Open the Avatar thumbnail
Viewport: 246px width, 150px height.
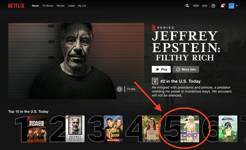(x=228, y=129)
